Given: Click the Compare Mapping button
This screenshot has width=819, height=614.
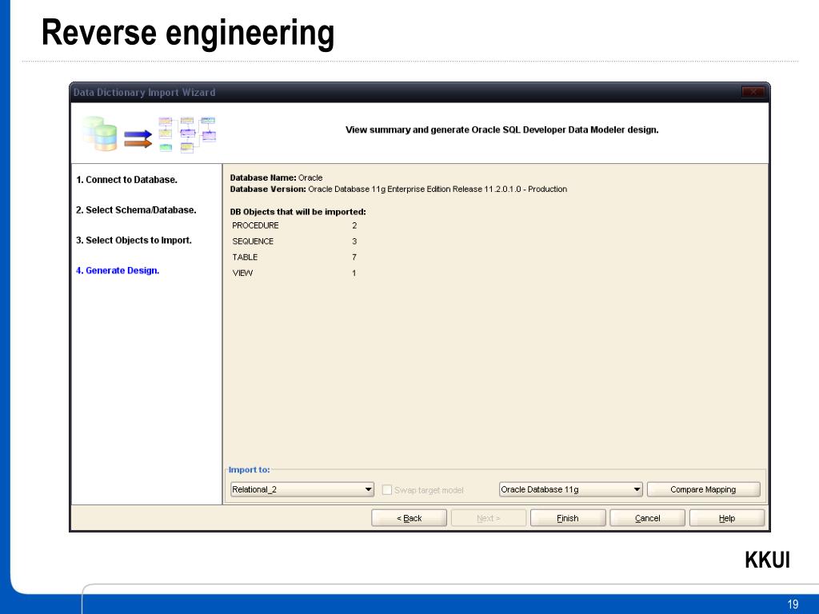Looking at the screenshot, I should 703,489.
